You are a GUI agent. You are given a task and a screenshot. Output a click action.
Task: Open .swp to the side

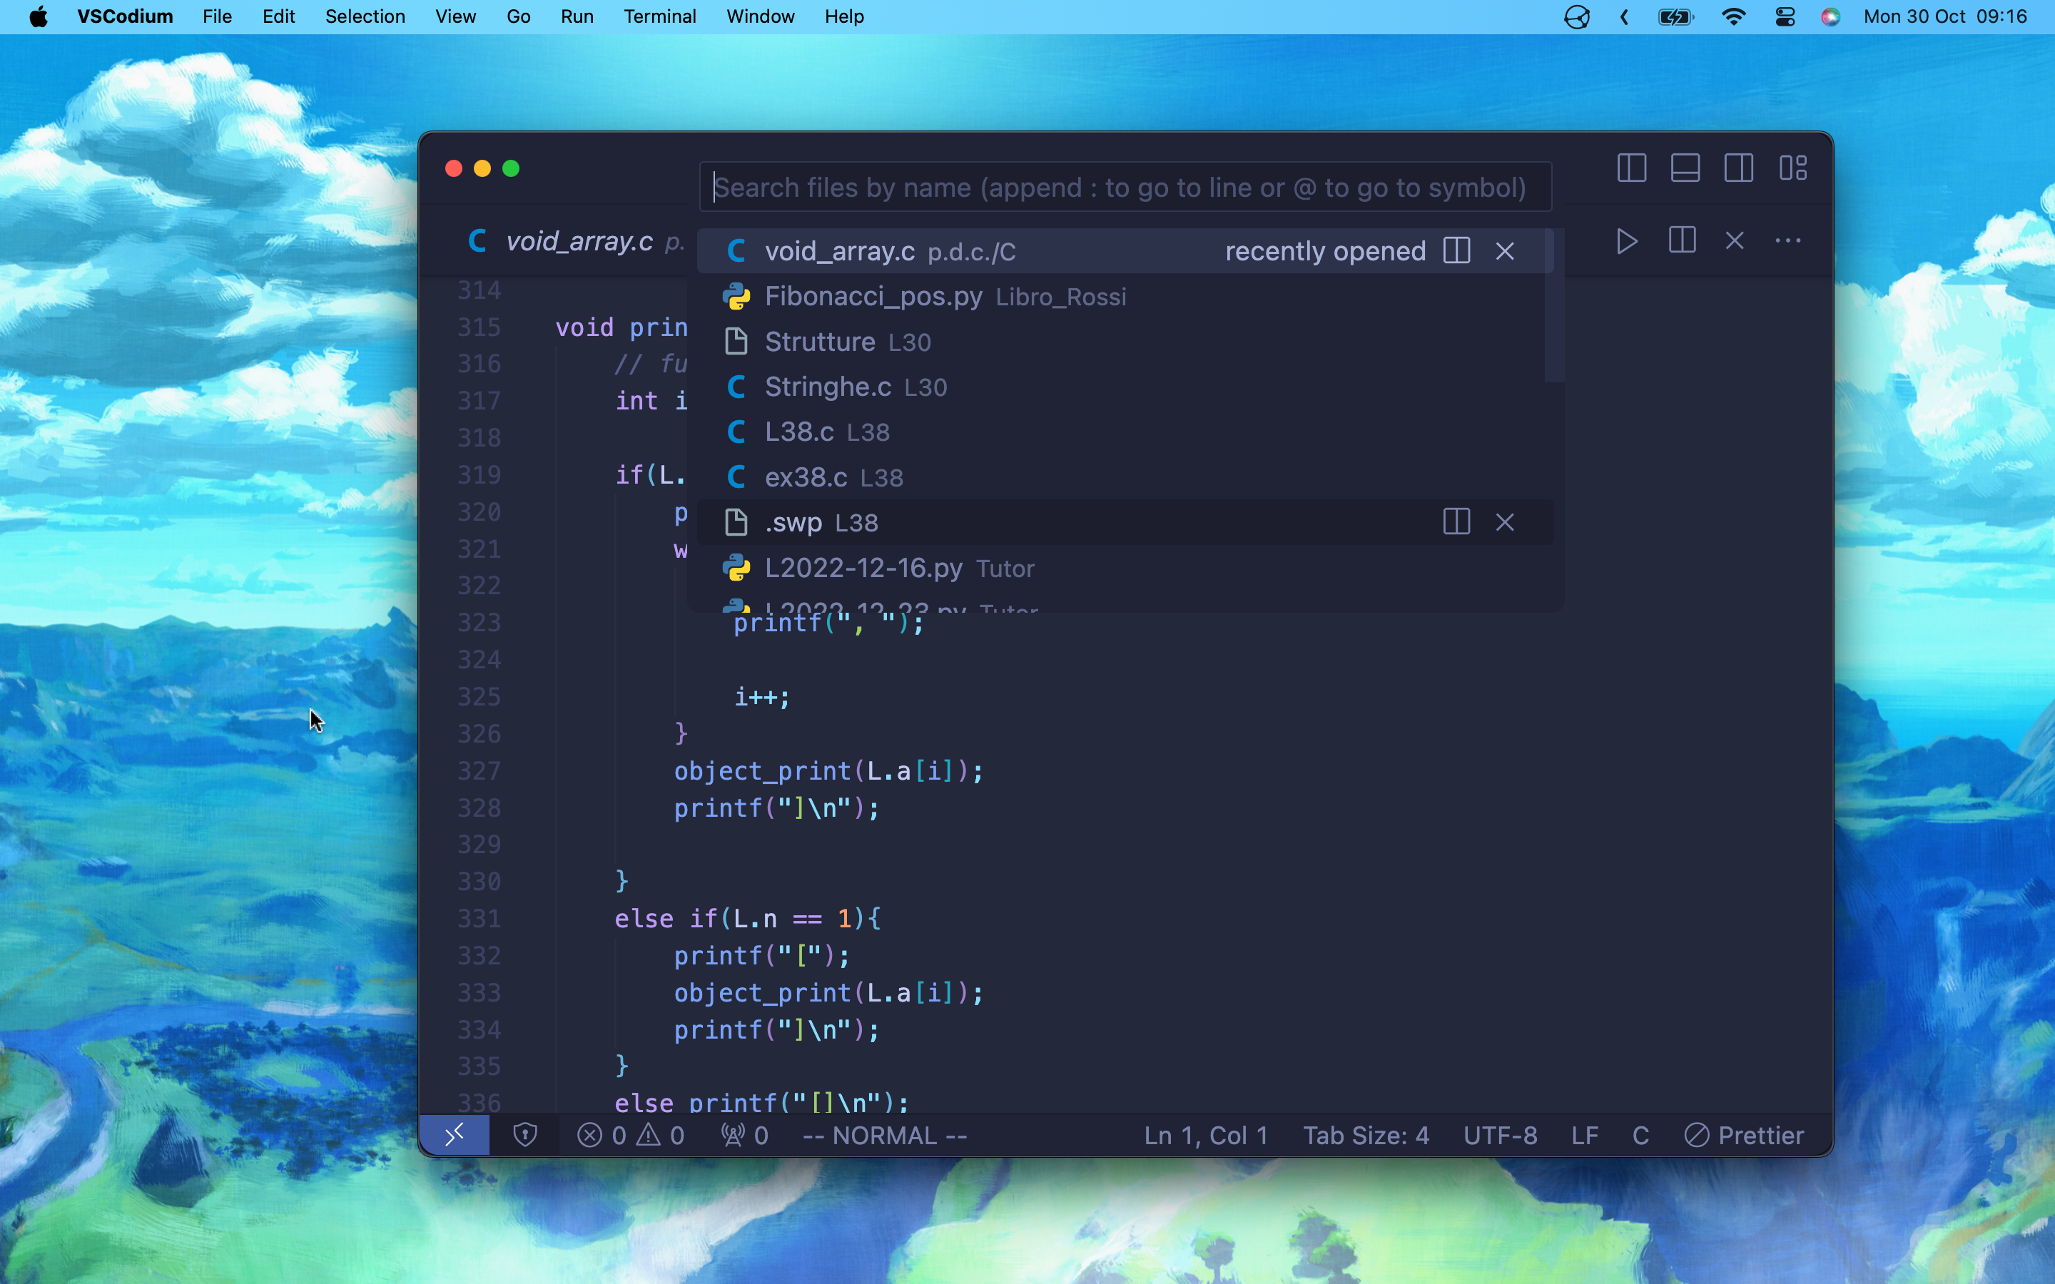[1456, 521]
